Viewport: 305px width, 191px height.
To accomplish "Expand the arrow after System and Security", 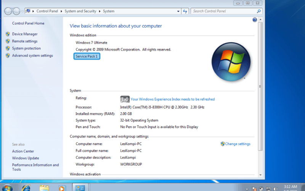I will (100, 11).
